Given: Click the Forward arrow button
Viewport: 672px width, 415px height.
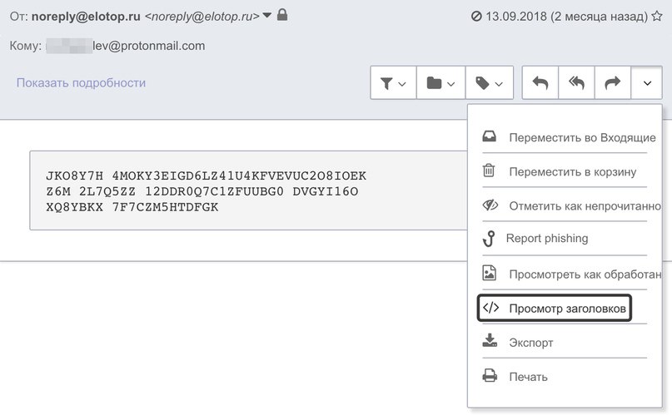Looking at the screenshot, I should [613, 83].
